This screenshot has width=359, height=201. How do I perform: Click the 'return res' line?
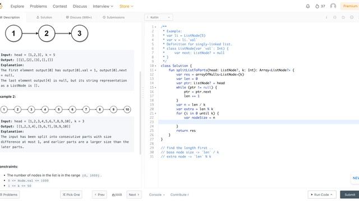tap(186, 131)
